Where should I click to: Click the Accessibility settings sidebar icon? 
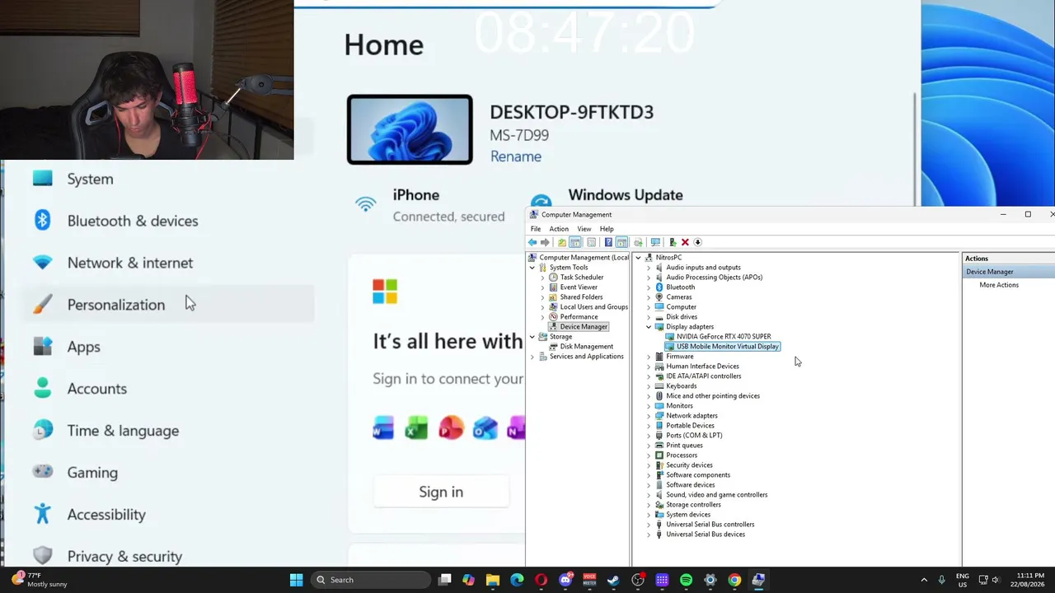[43, 514]
